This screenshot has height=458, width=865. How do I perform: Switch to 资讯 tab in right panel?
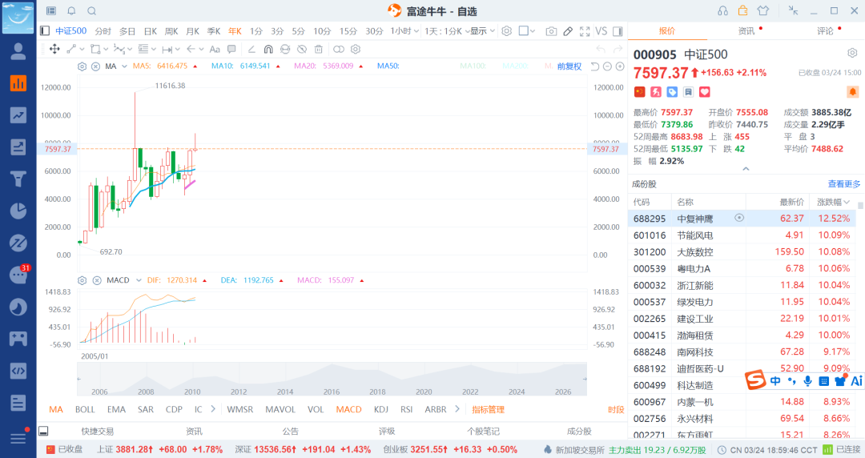point(746,31)
